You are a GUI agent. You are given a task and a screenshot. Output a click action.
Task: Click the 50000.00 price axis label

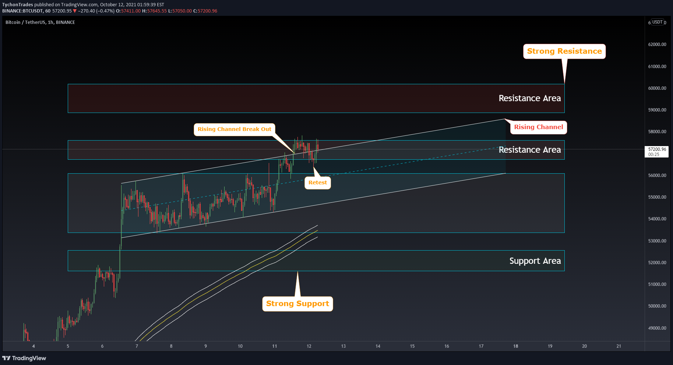point(657,306)
